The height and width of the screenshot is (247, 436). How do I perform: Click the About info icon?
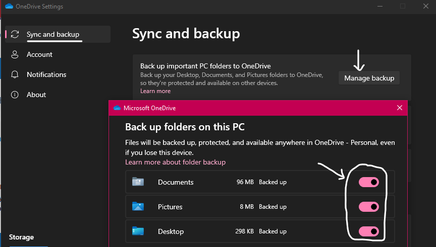pyautogui.click(x=15, y=95)
